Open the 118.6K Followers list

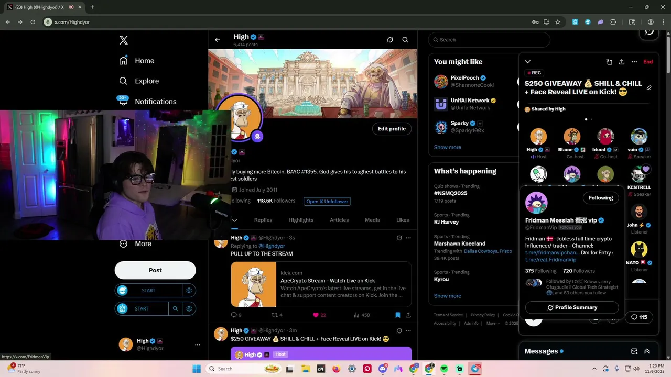[276, 201]
